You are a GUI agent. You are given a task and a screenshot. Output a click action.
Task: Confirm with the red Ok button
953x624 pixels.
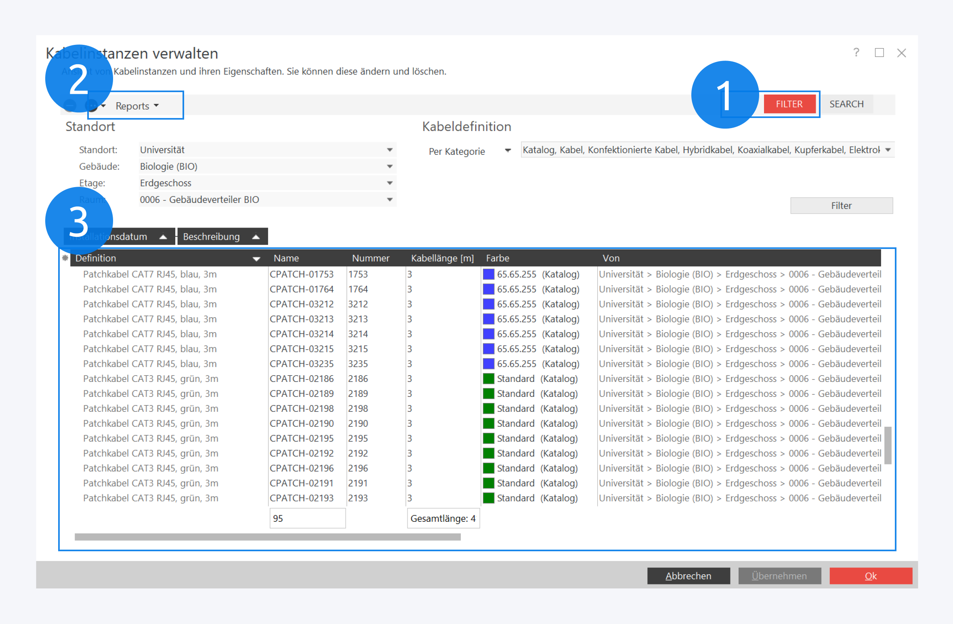[871, 576]
